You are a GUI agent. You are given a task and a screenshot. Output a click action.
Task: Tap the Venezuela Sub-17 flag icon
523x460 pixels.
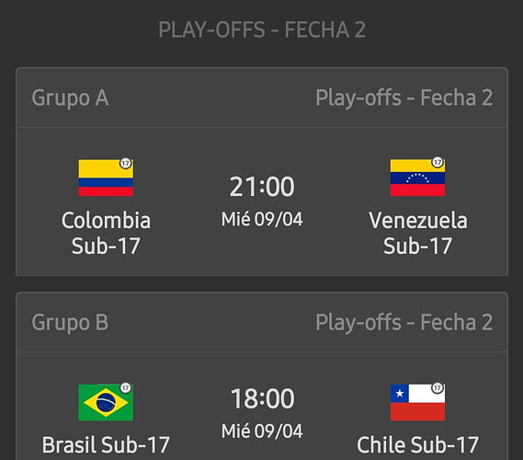417,178
